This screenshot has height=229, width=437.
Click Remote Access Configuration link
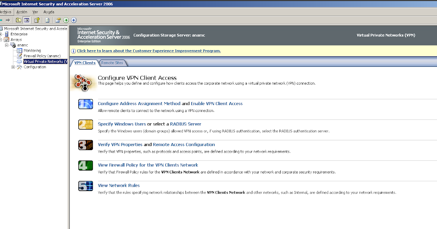click(184, 144)
